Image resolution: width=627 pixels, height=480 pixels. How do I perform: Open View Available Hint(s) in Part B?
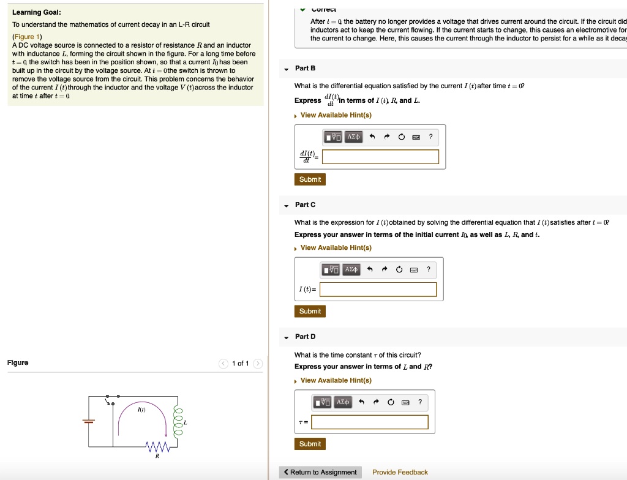pos(336,114)
